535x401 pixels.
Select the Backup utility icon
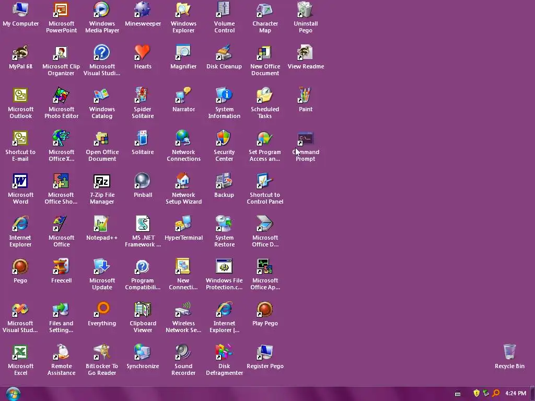224,181
